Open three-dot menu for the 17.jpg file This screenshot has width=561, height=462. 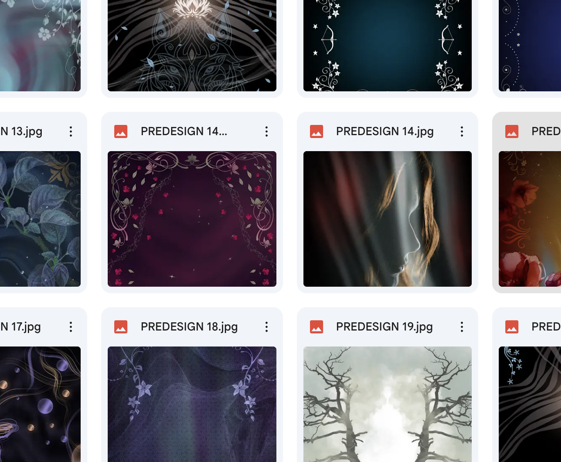pyautogui.click(x=71, y=327)
